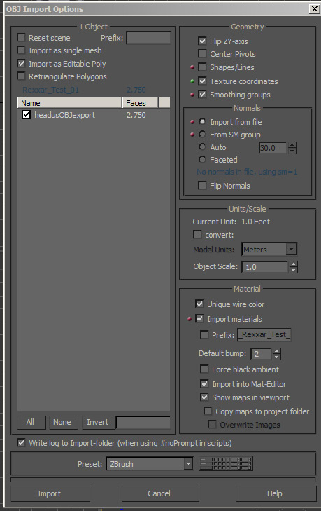Click the green indicator beside Texture coordinates
Screen dimensions: 321x511
192,81
